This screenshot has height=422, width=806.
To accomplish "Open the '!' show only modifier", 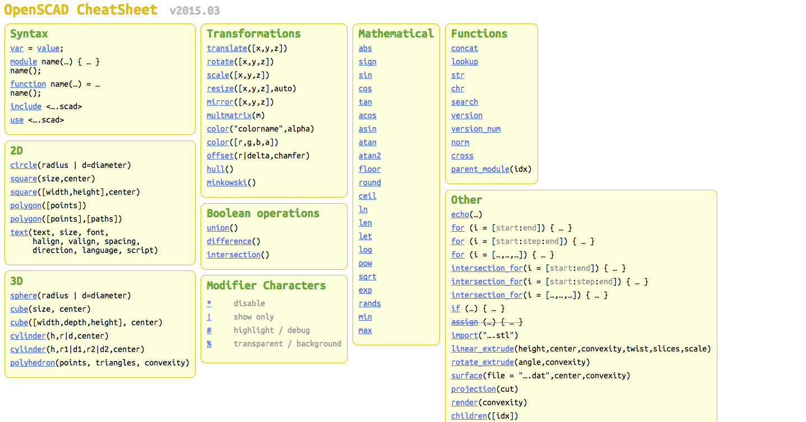I will (x=209, y=317).
